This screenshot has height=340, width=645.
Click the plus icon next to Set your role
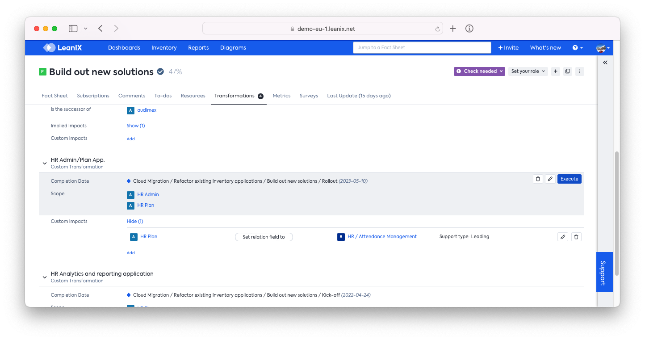(x=555, y=71)
